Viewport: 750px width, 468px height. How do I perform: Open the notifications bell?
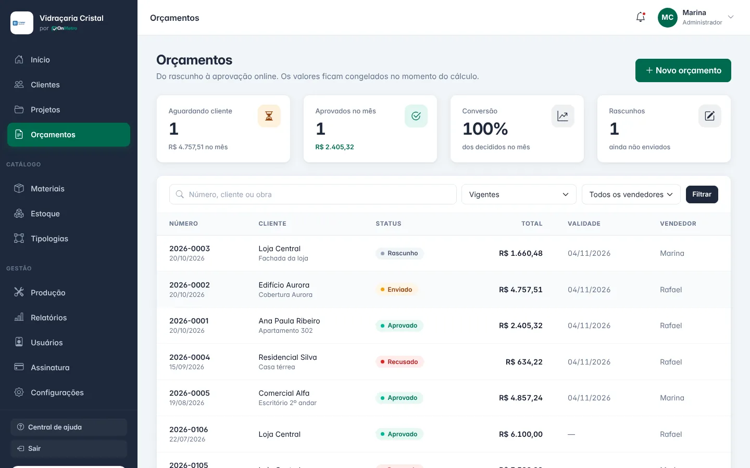pyautogui.click(x=641, y=17)
